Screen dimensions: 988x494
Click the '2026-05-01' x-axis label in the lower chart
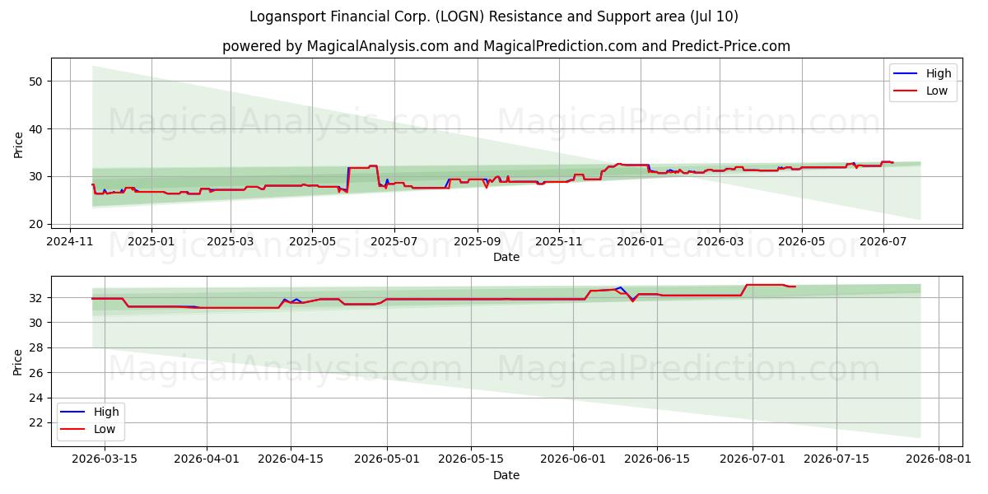[x=386, y=460]
